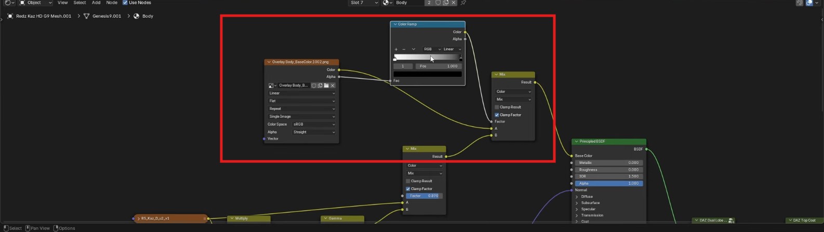Screen dimensions: 824x232
Task: Open the Add menu
Action: point(96,3)
